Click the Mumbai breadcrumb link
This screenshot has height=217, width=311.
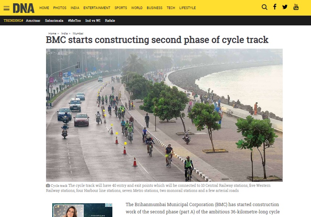click(x=78, y=33)
